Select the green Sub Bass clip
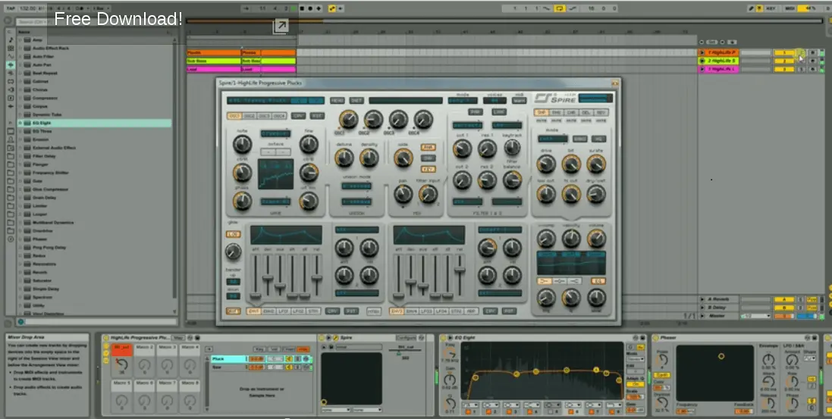The image size is (832, 419). click(x=214, y=61)
